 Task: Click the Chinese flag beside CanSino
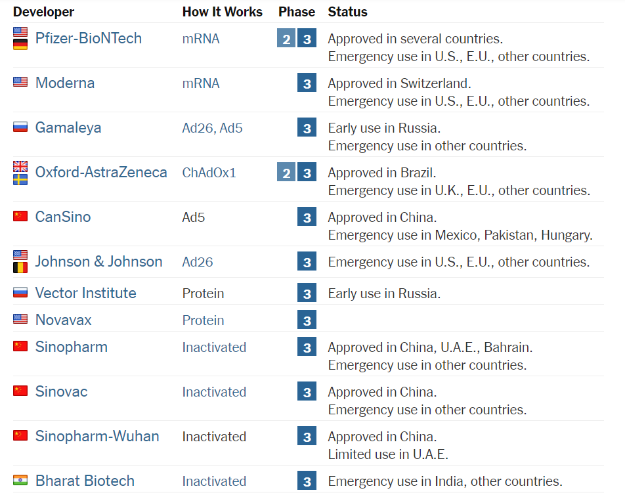click(x=20, y=216)
